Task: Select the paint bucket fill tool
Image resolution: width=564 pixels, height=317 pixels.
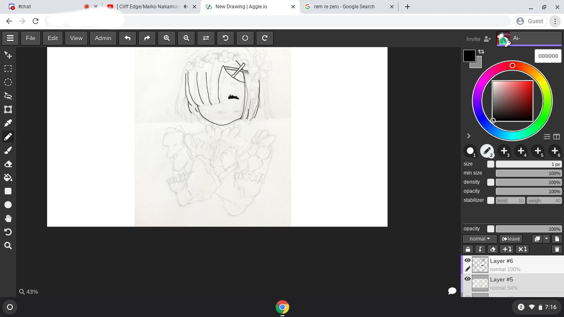Action: pos(8,178)
